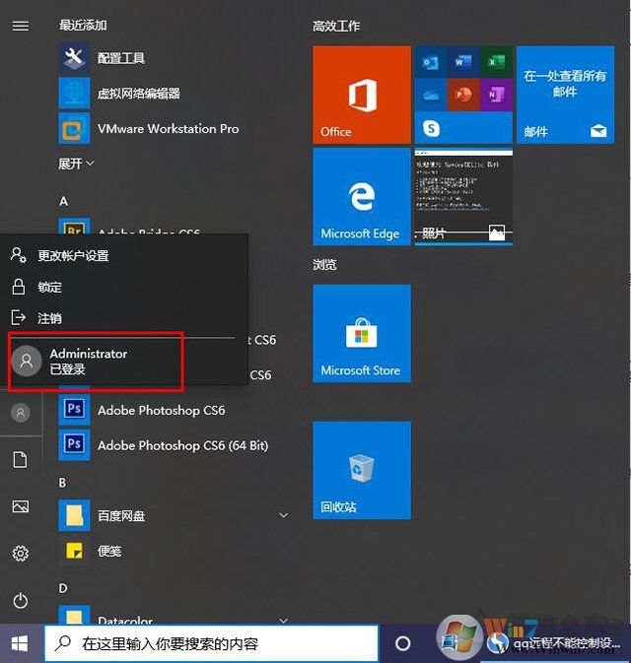Launch VMware Workstation Pro icon
This screenshot has height=663, width=631.
(x=74, y=128)
